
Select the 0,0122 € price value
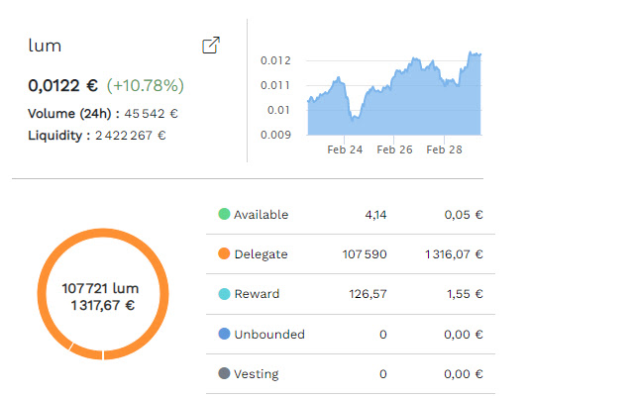pos(63,86)
